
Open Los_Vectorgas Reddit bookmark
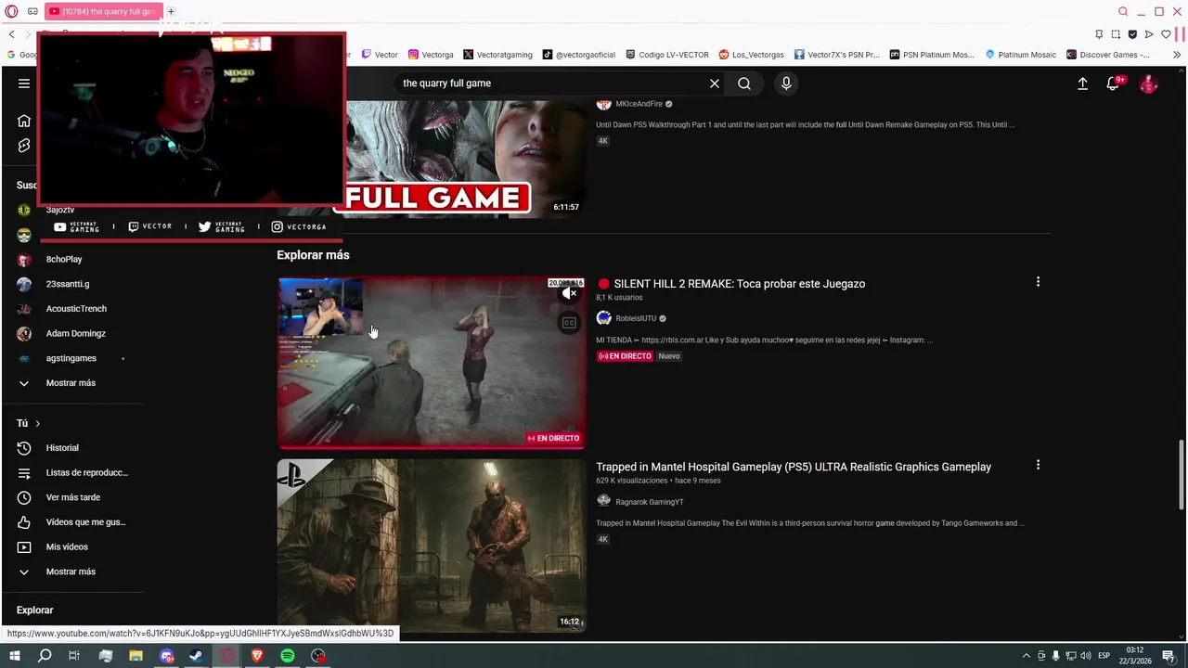(752, 55)
